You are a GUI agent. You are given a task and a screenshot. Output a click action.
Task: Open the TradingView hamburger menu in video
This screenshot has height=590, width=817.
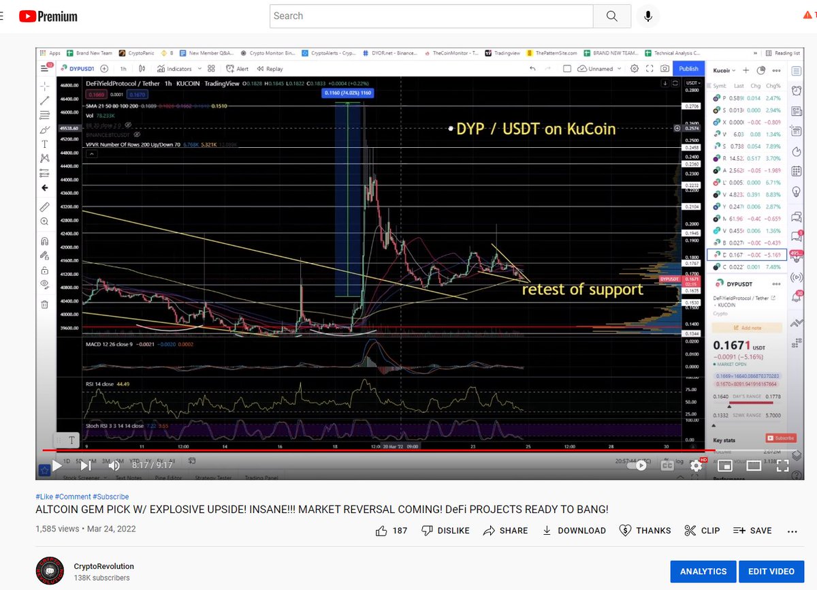click(46, 68)
